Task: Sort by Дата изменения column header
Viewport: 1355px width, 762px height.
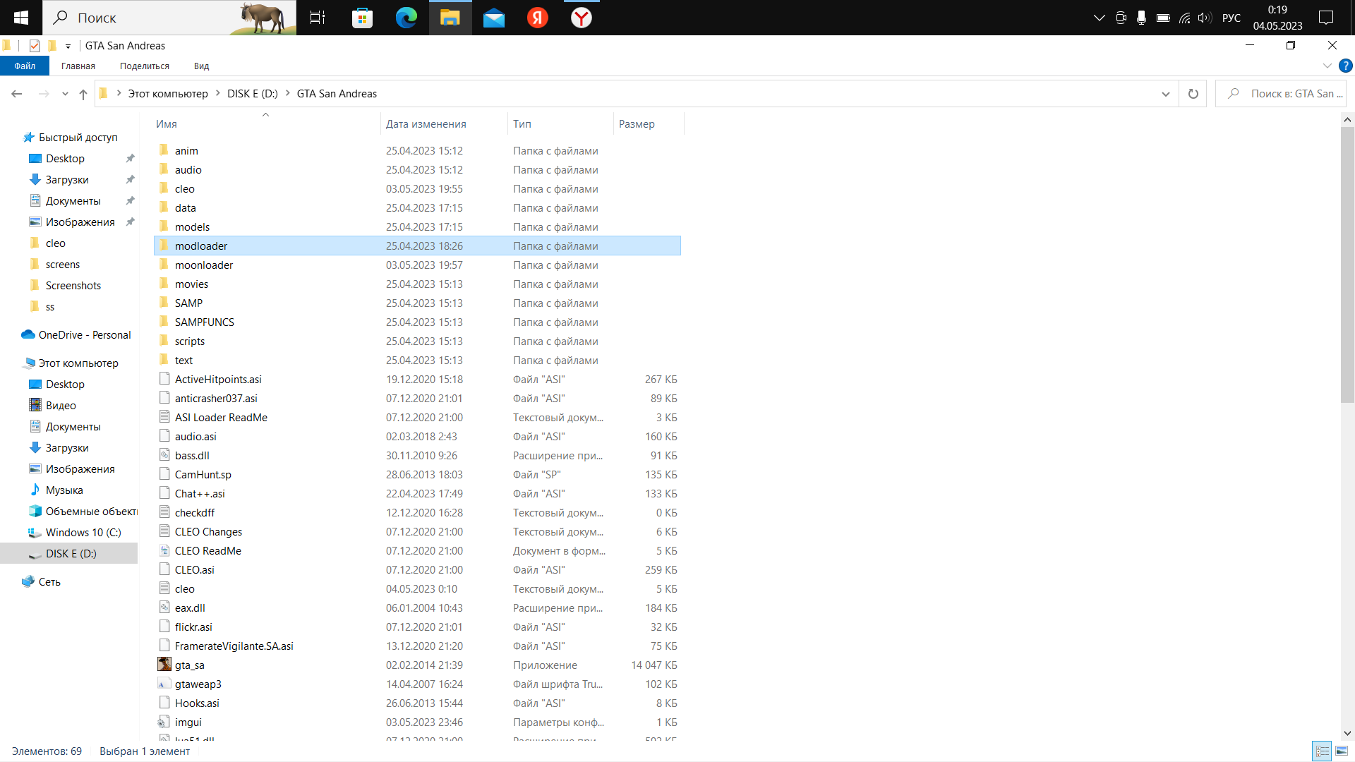Action: [426, 124]
